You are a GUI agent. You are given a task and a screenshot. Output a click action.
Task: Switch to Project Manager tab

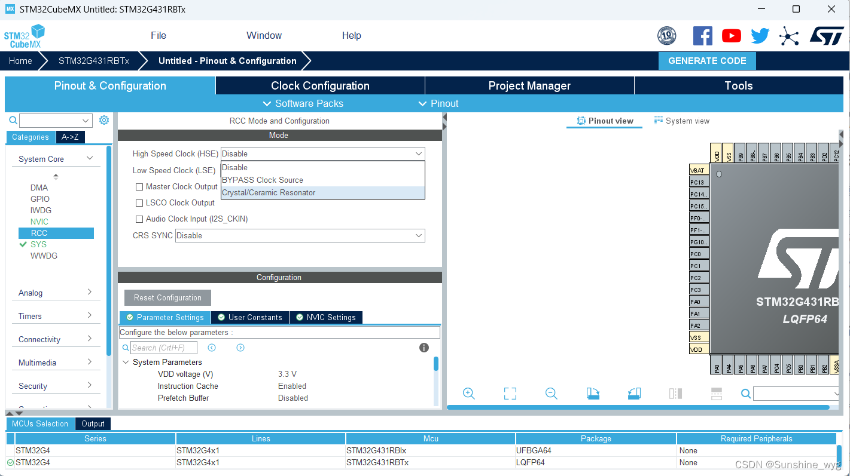(x=529, y=85)
